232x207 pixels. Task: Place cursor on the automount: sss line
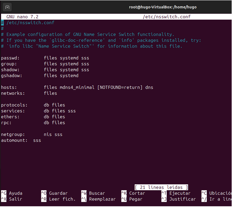point(21,140)
